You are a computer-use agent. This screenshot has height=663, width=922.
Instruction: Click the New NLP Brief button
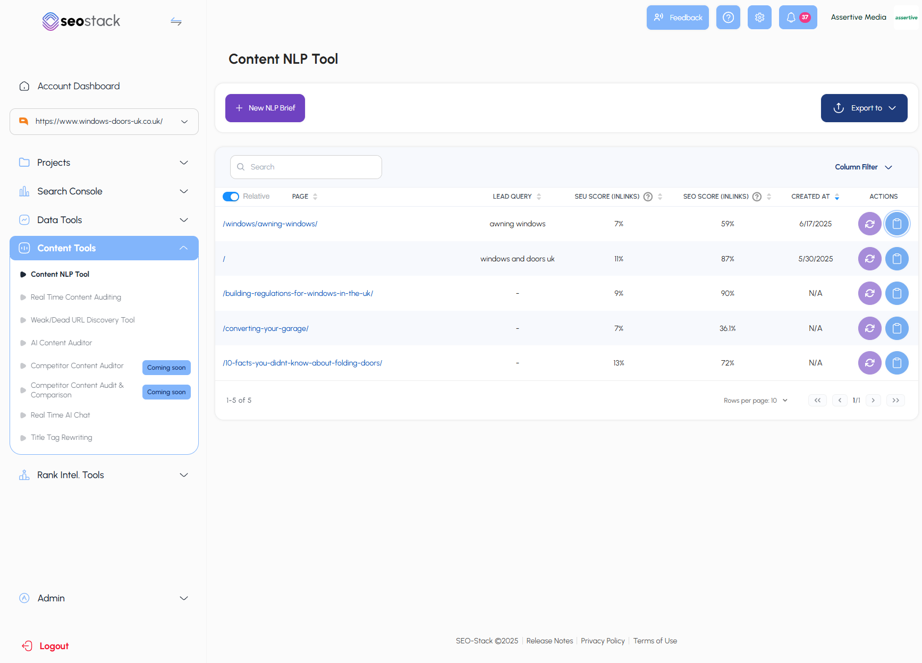click(265, 108)
